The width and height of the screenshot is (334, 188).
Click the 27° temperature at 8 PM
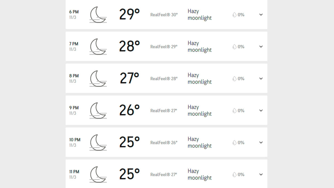pos(129,79)
